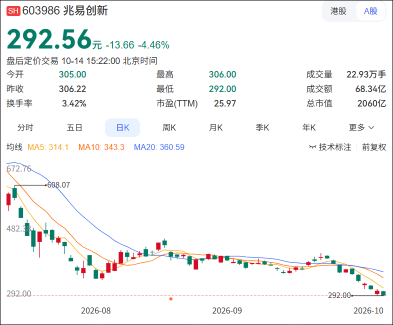The width and height of the screenshot is (393, 325).
Task: Select the 月K chart tab
Action: coord(216,127)
